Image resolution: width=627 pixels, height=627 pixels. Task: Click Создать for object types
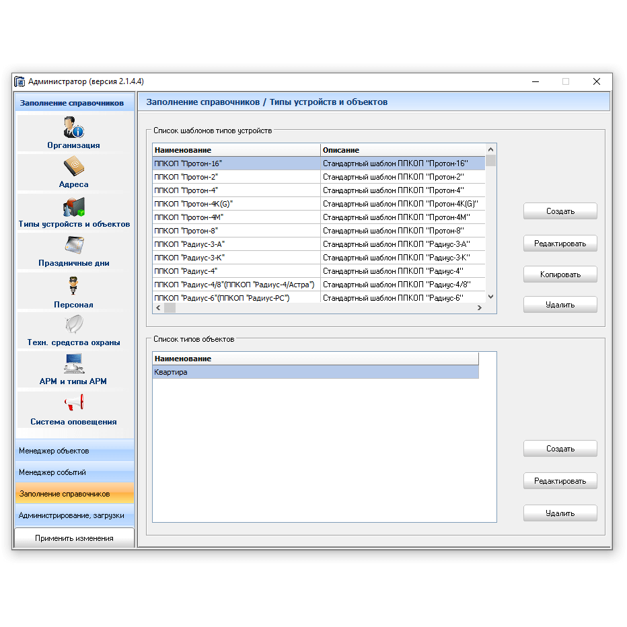coord(560,449)
